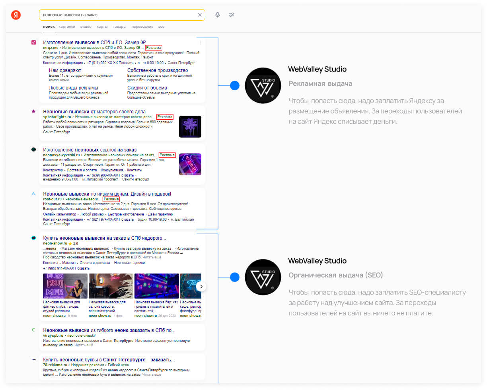Open the advanced search settings sliders icon
This screenshot has width=487, height=390.
232,14
